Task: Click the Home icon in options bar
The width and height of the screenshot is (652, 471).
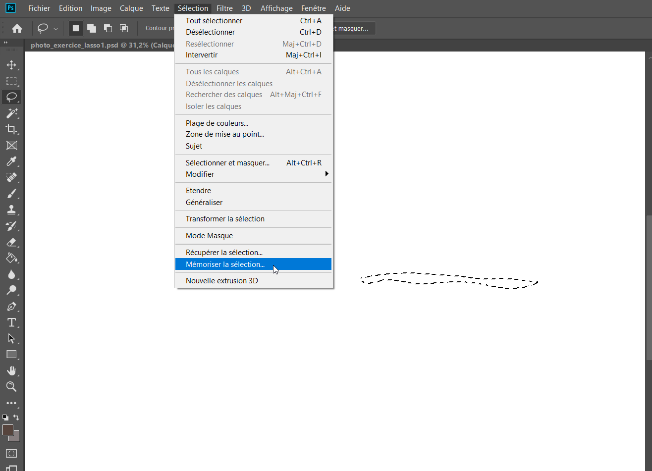Action: pyautogui.click(x=17, y=29)
